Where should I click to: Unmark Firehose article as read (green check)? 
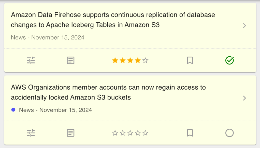[229, 60]
